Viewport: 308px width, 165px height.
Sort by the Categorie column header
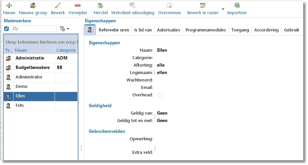[x=66, y=50]
